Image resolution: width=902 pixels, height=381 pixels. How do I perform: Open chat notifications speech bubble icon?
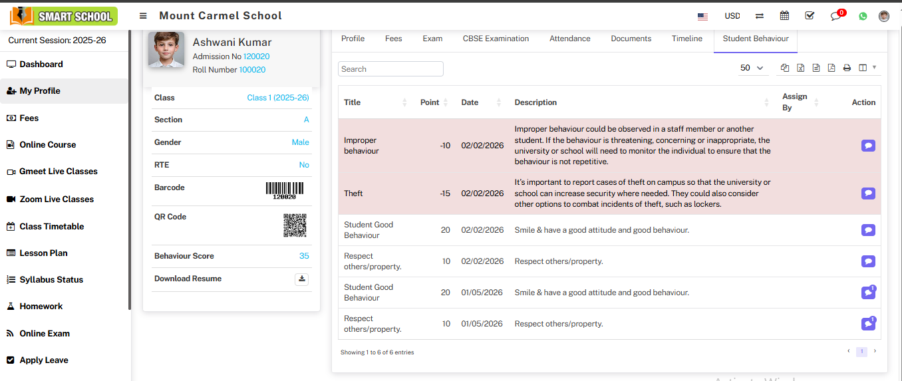tap(836, 16)
